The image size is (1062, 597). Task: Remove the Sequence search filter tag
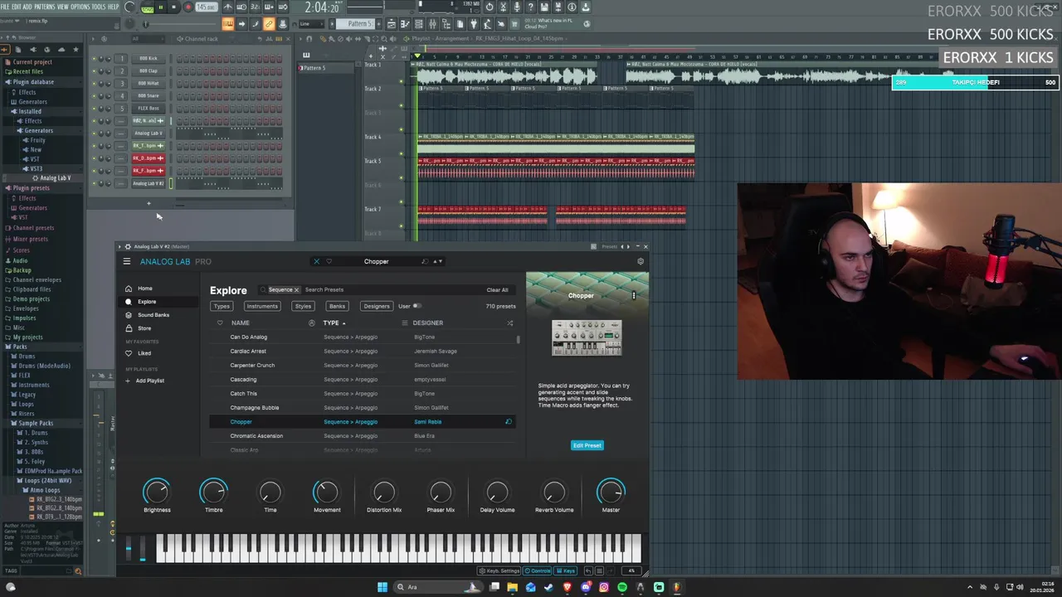pyautogui.click(x=296, y=290)
